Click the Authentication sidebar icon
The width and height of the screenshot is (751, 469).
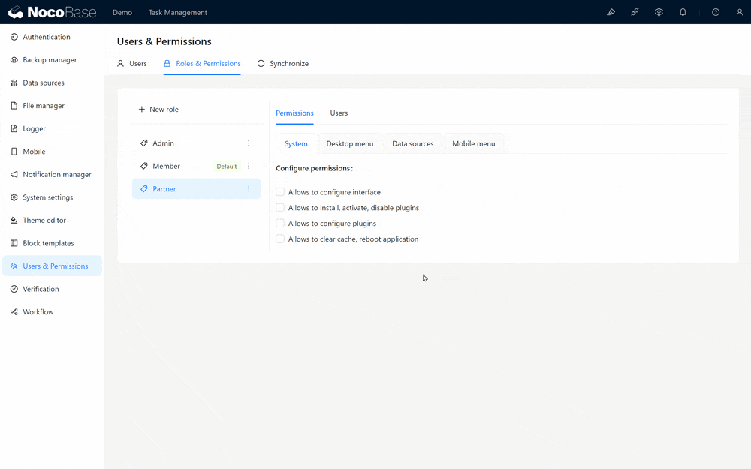(x=14, y=37)
